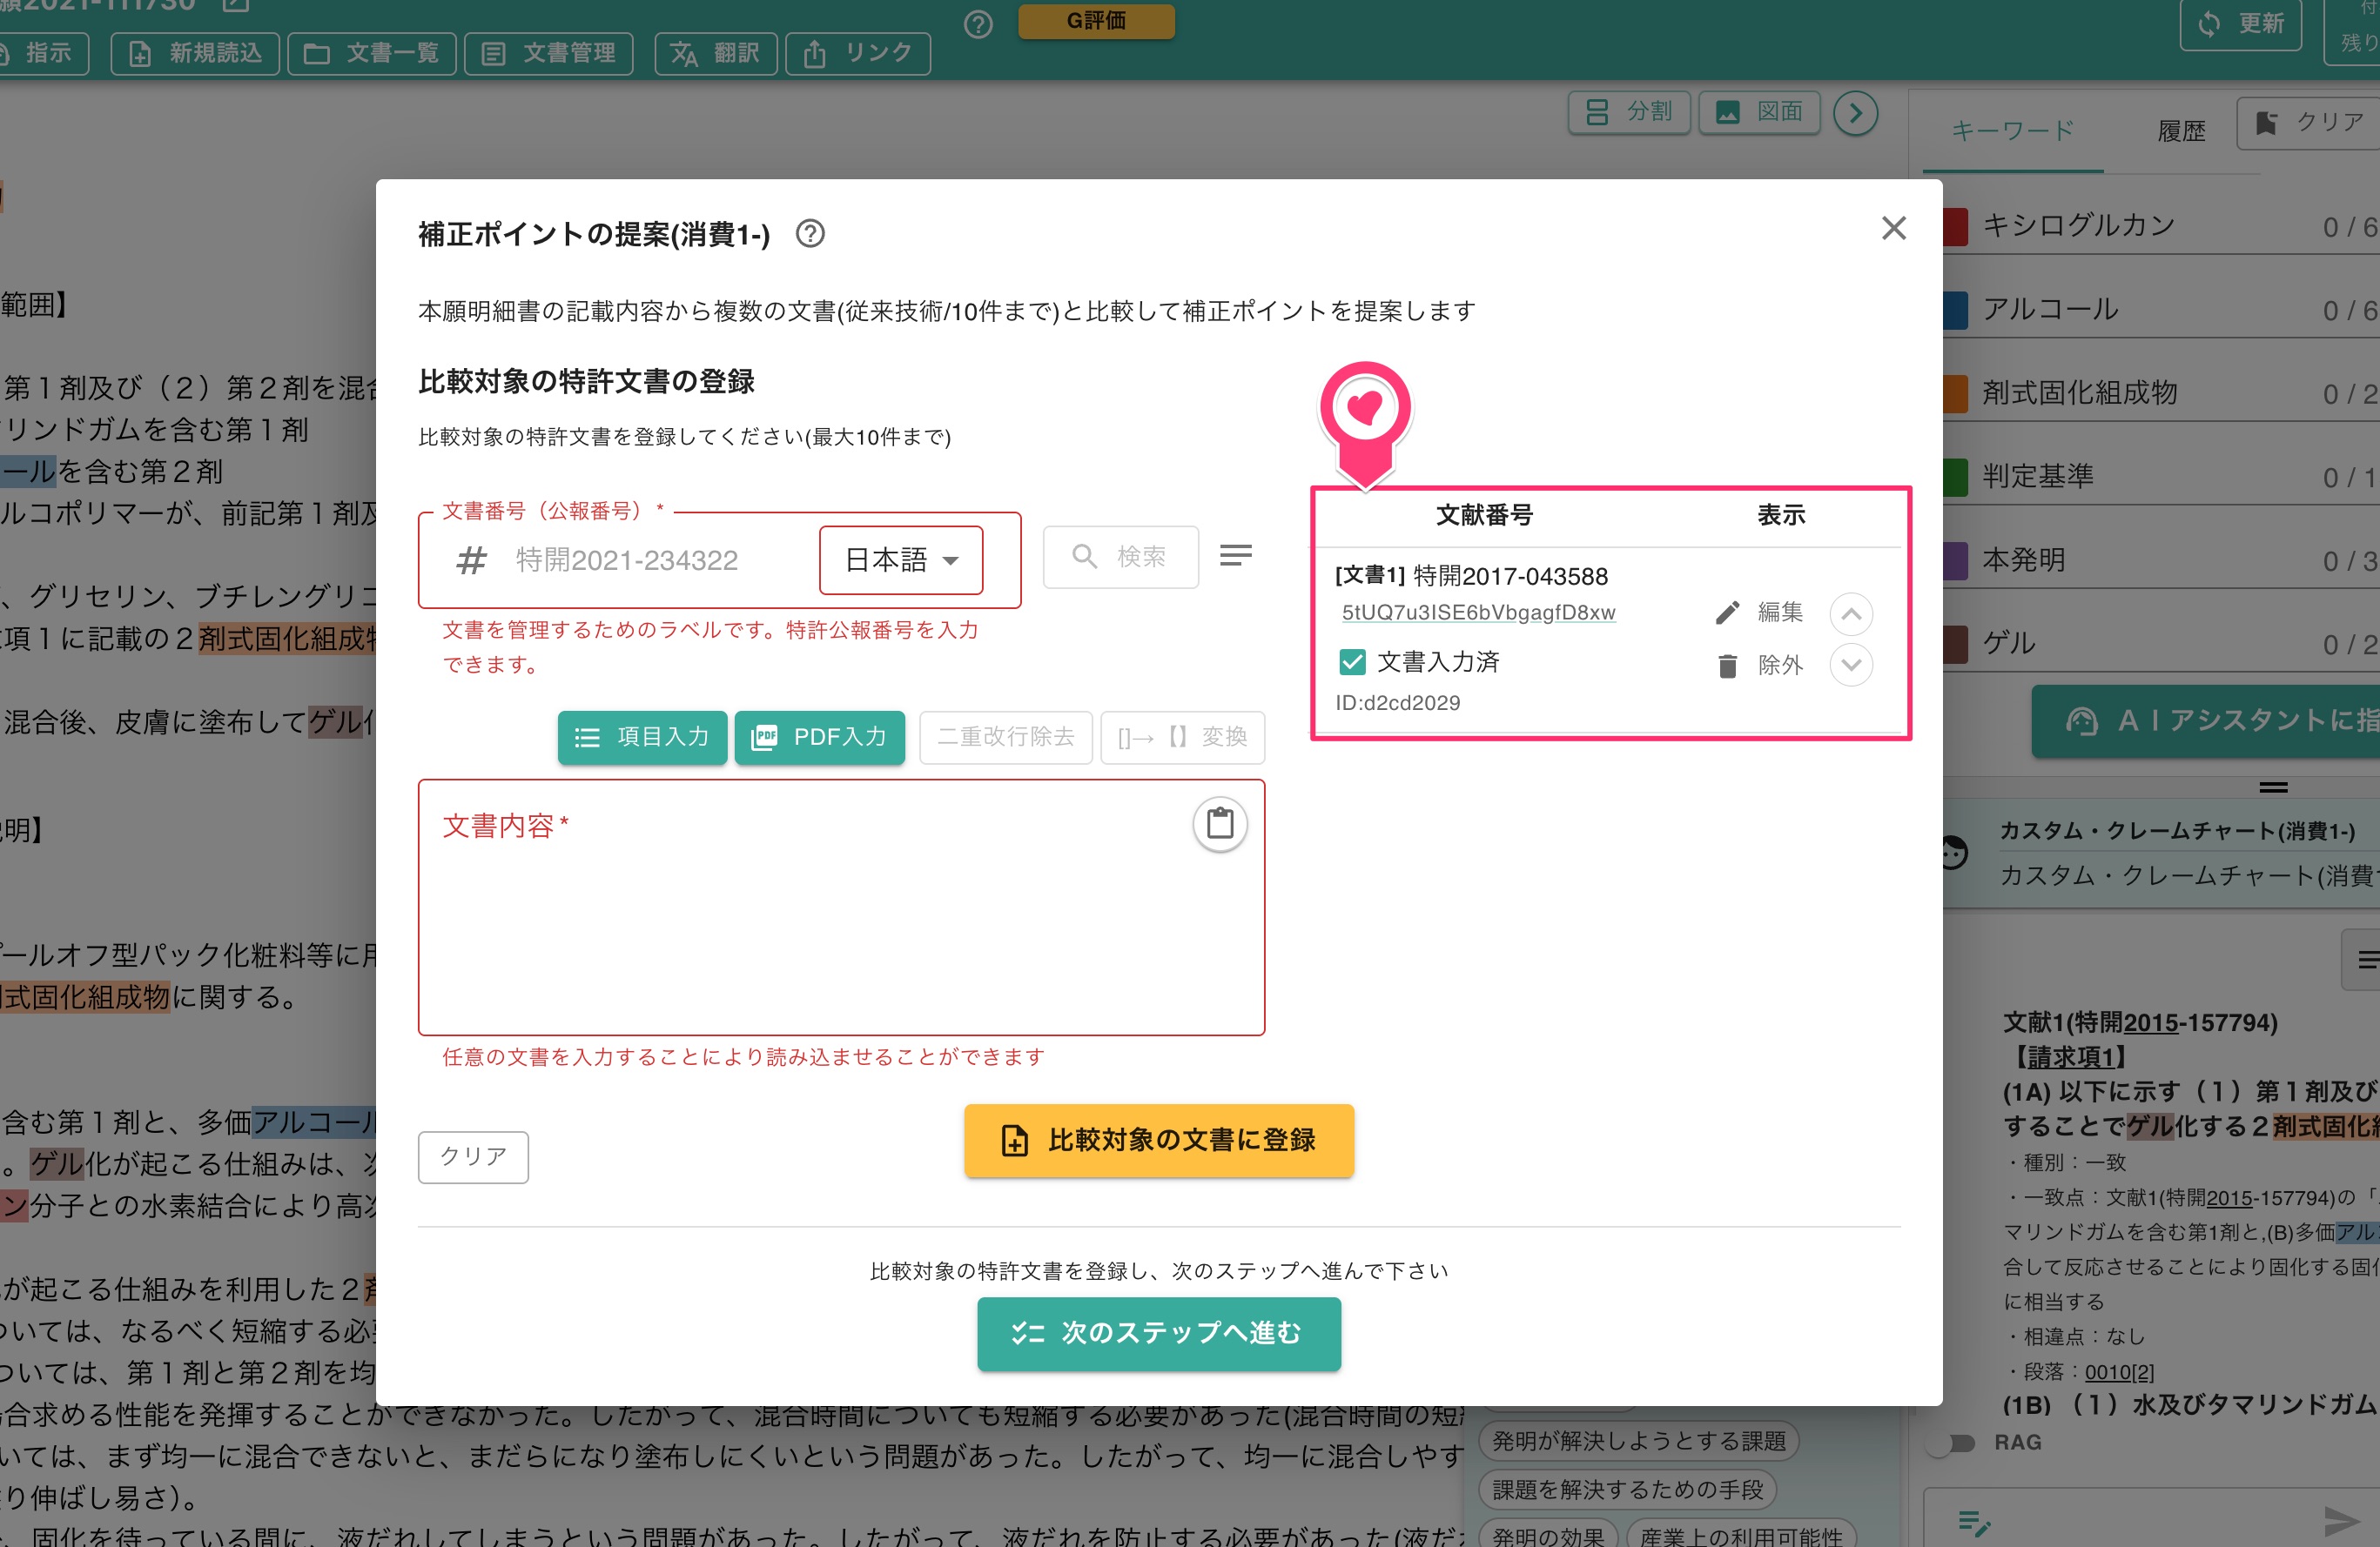Toggle the RAG switch
Screen dimensions: 2380x1547
click(x=1952, y=1443)
